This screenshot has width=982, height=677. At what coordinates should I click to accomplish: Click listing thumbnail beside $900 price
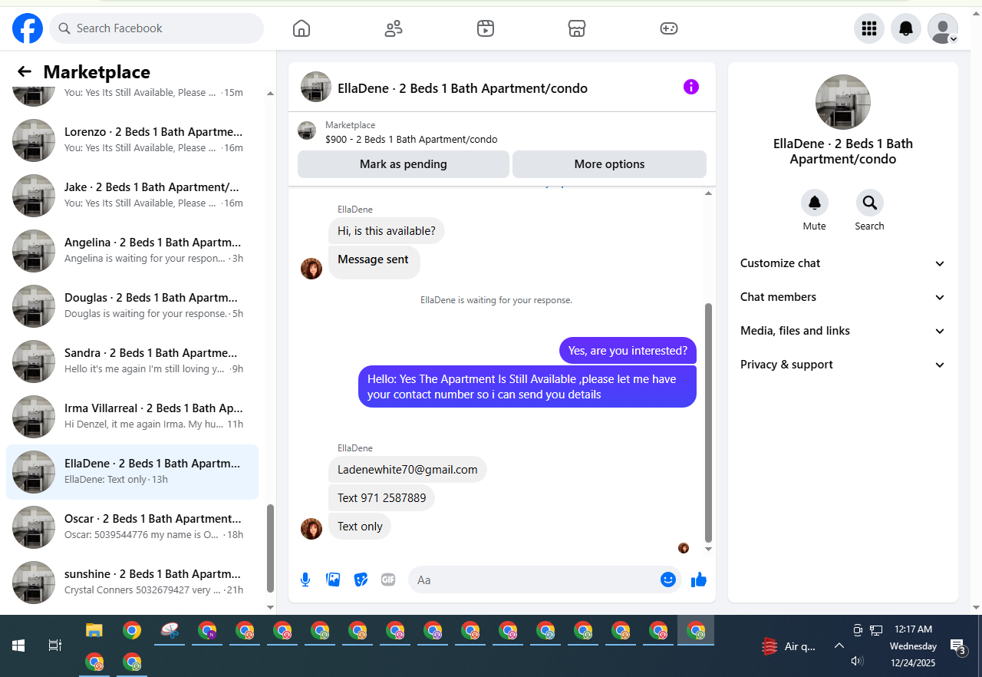[x=307, y=130]
